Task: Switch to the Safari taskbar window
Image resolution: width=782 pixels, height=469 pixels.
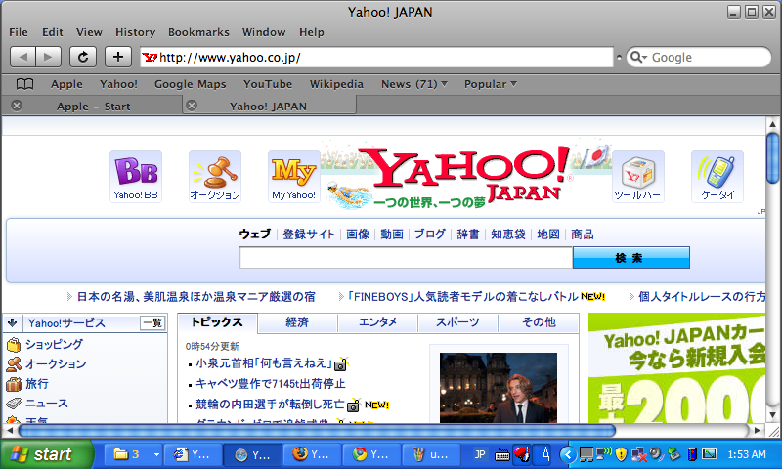Action: click(x=252, y=454)
